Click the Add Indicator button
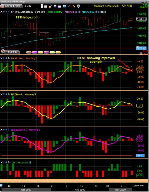 [11, 6]
